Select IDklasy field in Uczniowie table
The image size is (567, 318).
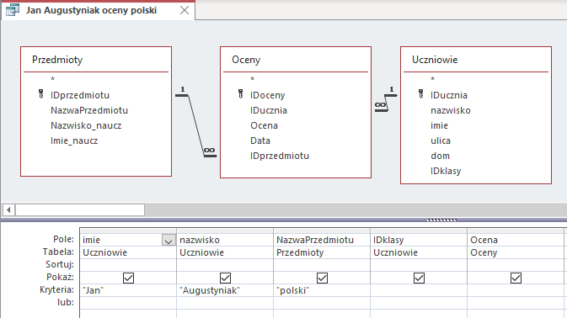coord(446,171)
